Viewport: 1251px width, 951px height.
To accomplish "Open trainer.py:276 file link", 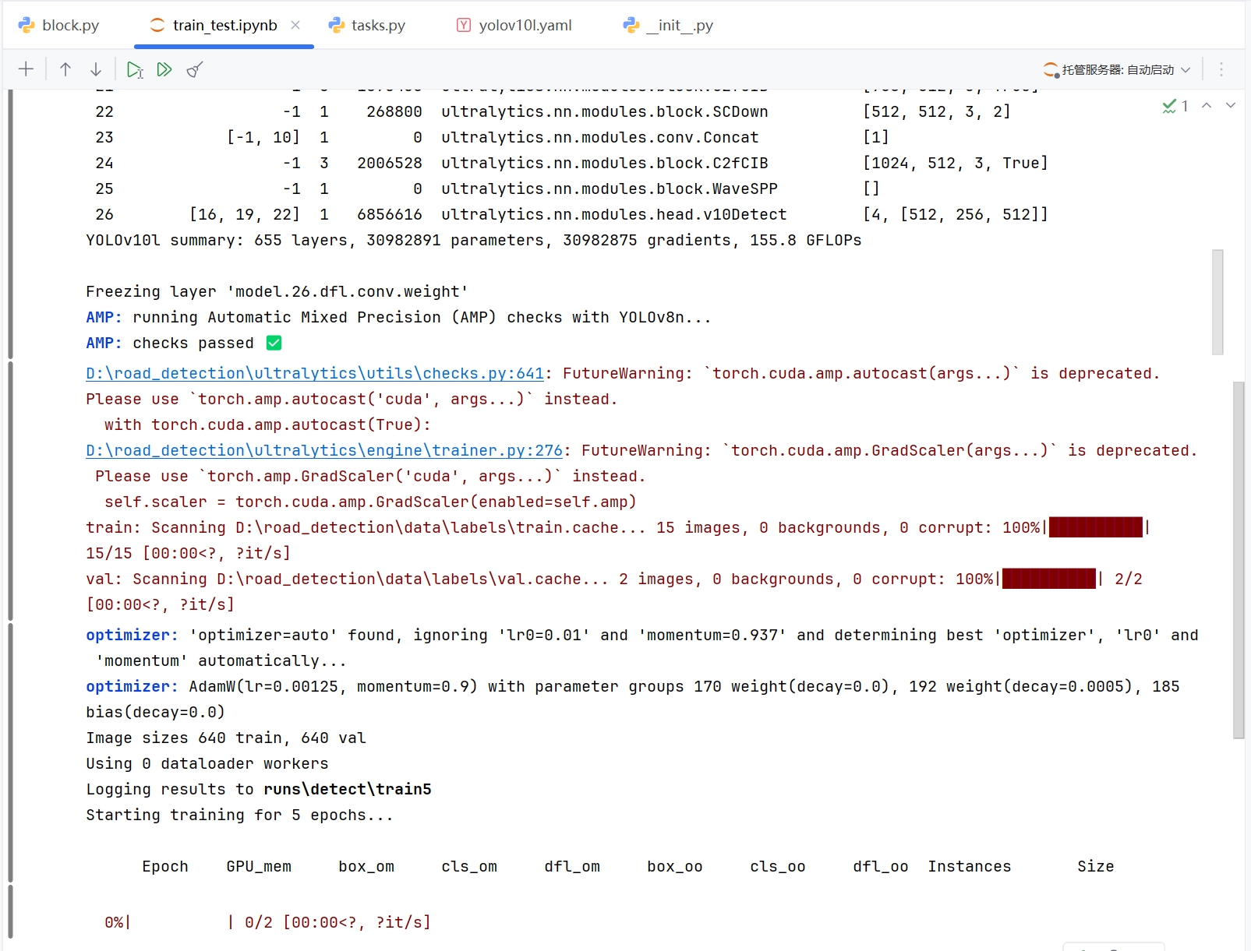I will (x=324, y=450).
